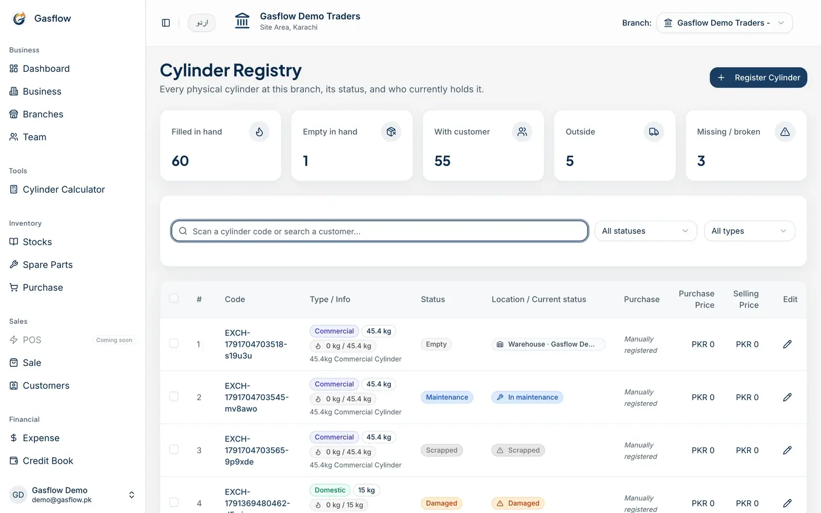Click the cylinder search input field

click(x=380, y=231)
